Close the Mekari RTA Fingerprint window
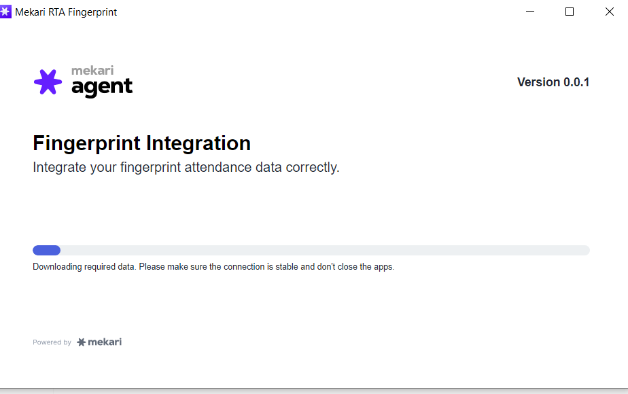This screenshot has width=628, height=394. tap(609, 12)
